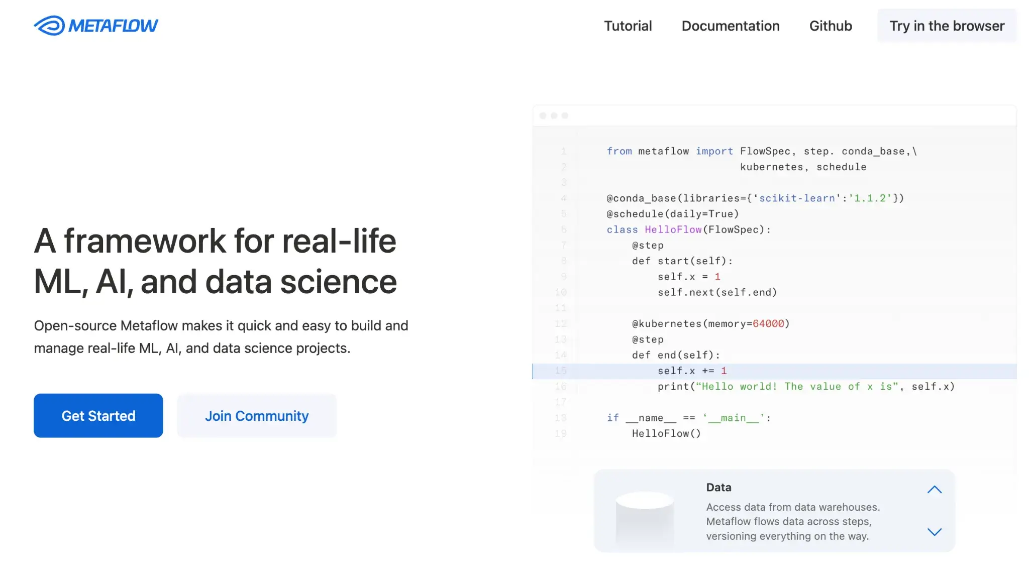This screenshot has height=584, width=1029.
Task: Click the Data card heading
Action: point(718,487)
